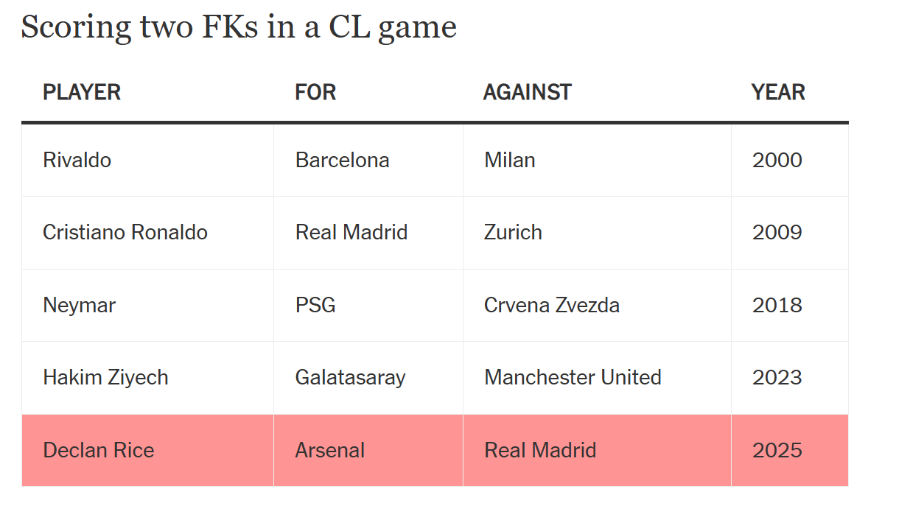Click the Neymar player cell
The image size is (924, 506).
(148, 305)
